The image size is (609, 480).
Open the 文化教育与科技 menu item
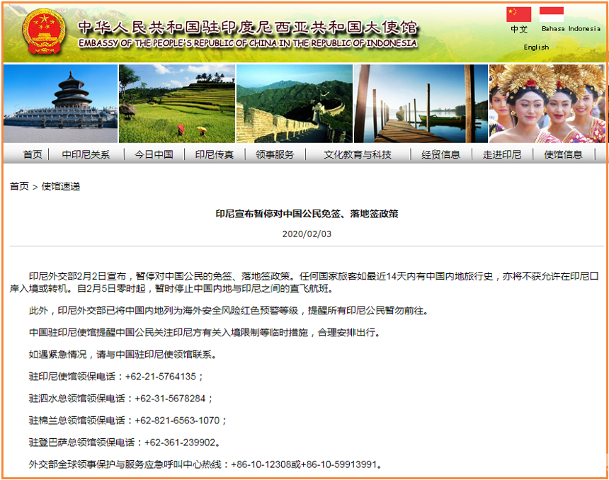coord(358,154)
